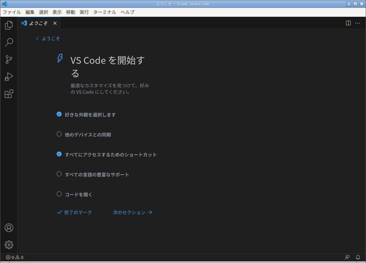Open the Run and Debug view

click(9, 77)
